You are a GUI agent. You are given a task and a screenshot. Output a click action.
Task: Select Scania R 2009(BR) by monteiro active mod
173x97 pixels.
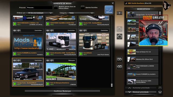point(142,74)
